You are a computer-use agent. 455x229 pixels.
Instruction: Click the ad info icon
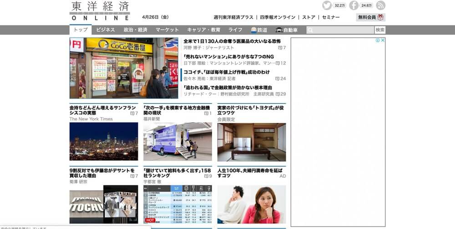(378, 40)
